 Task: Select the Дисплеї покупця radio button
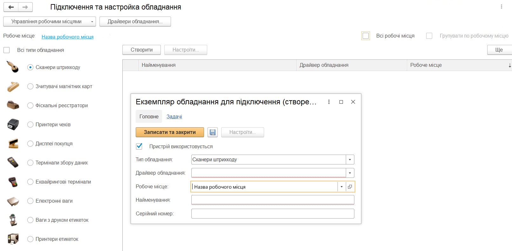[31, 144]
